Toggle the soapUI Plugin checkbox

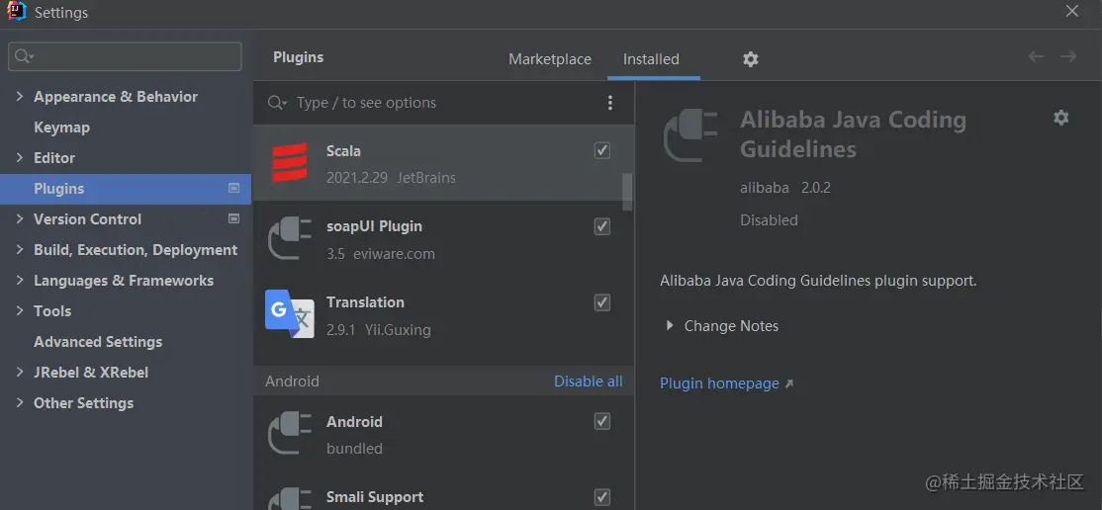click(601, 226)
